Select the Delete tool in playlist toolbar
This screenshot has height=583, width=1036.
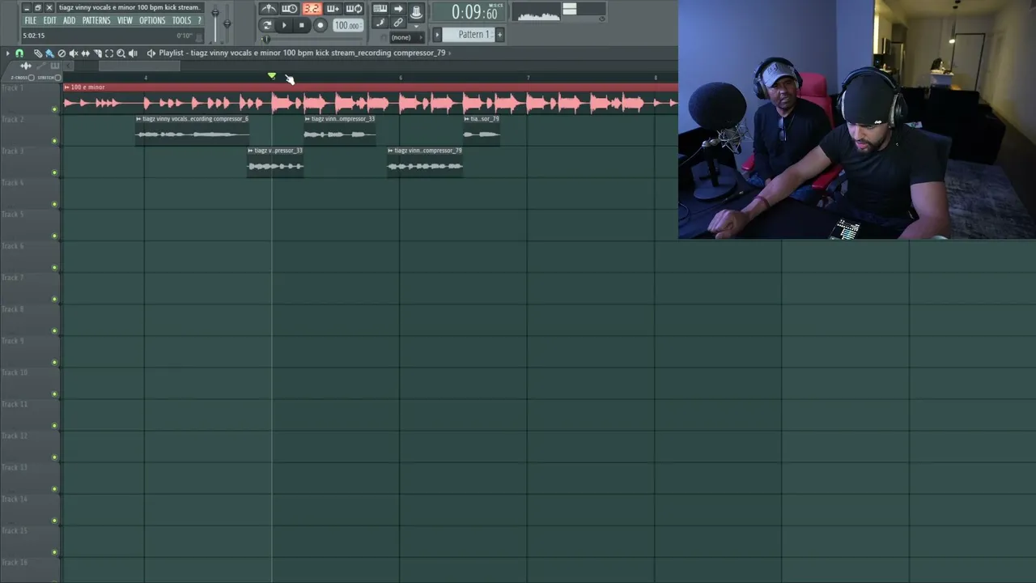click(62, 53)
